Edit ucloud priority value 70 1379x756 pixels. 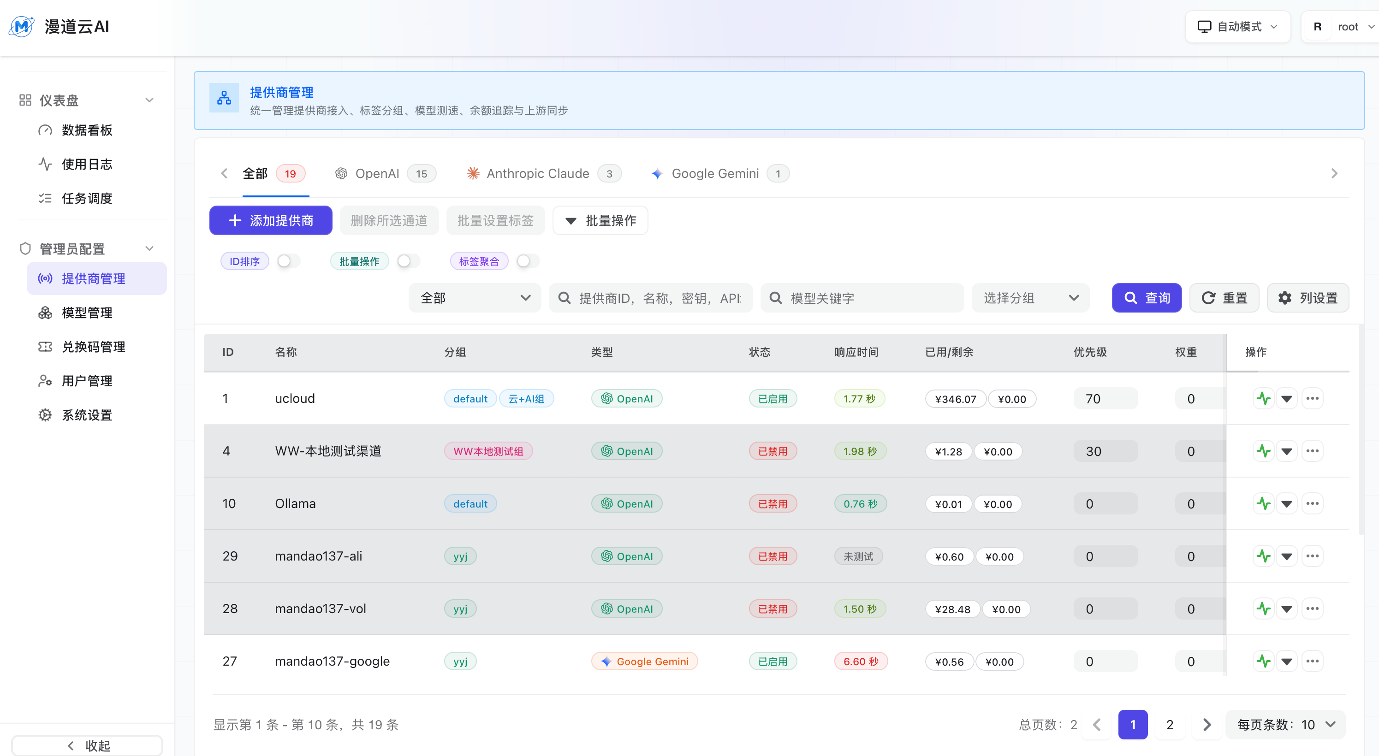coord(1106,399)
